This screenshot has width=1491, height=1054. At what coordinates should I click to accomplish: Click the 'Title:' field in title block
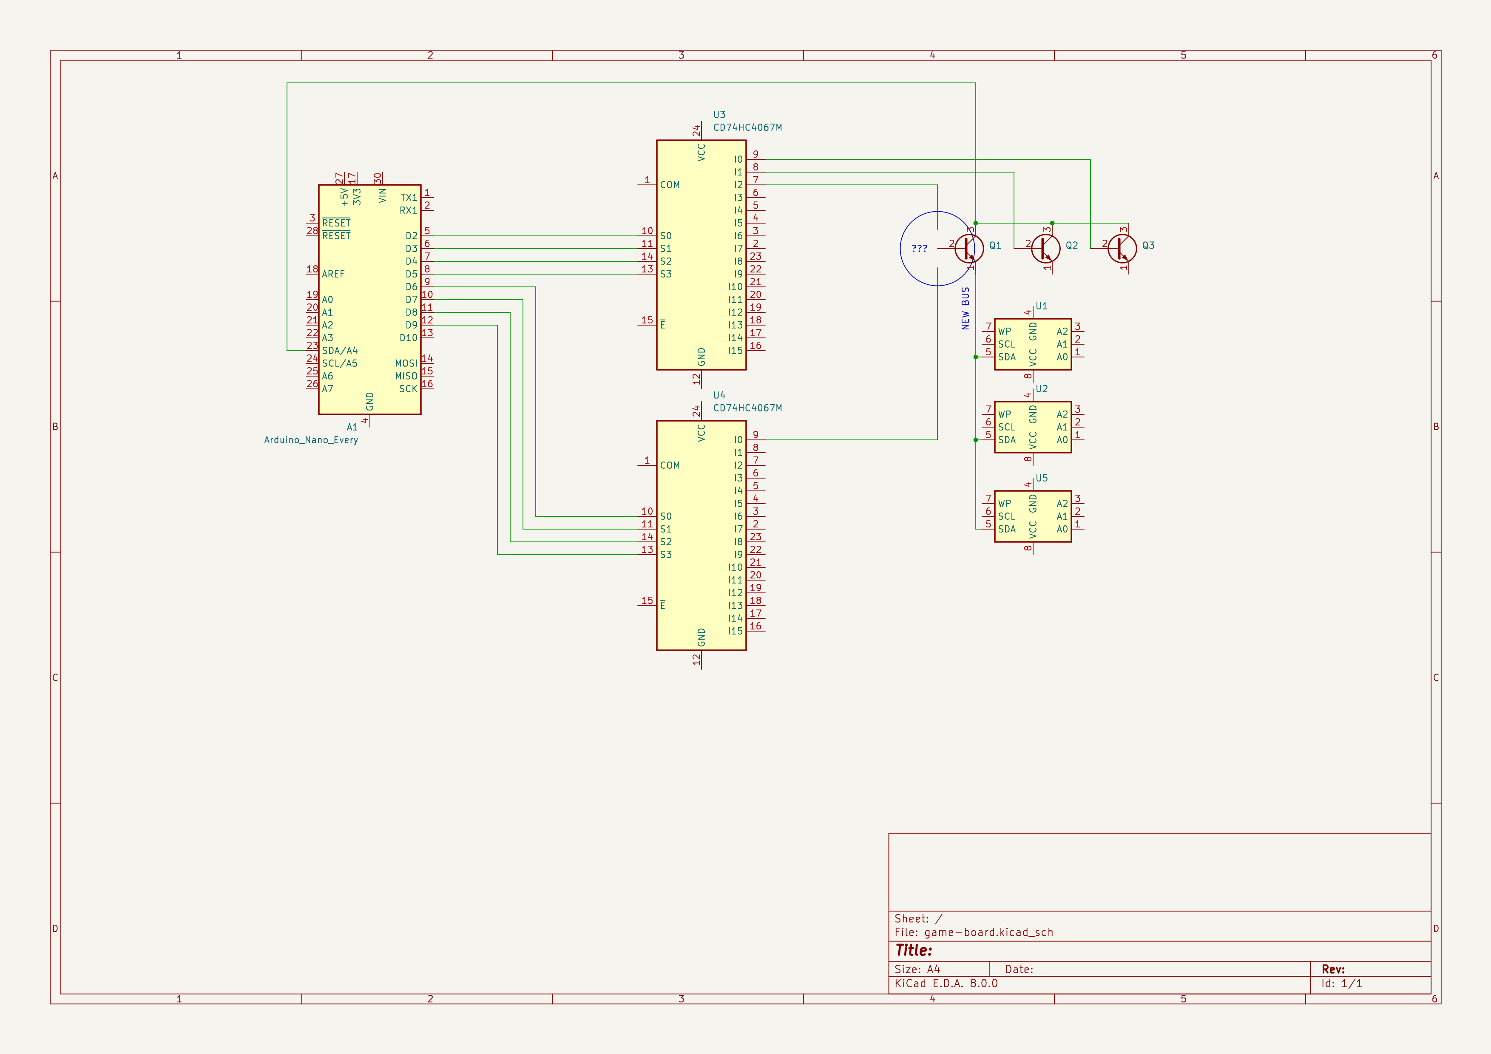914,950
